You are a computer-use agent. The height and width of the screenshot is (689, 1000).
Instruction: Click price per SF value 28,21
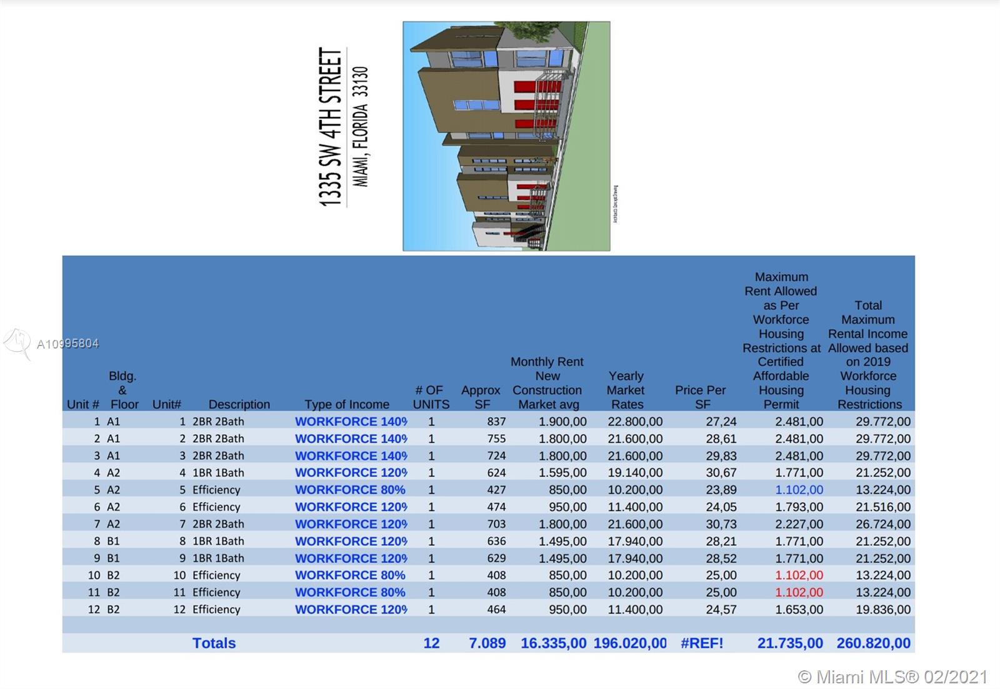click(x=721, y=541)
